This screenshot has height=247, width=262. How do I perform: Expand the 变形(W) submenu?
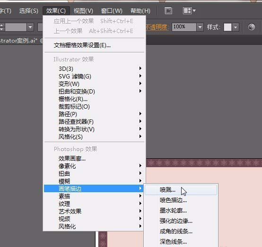(x=95, y=84)
